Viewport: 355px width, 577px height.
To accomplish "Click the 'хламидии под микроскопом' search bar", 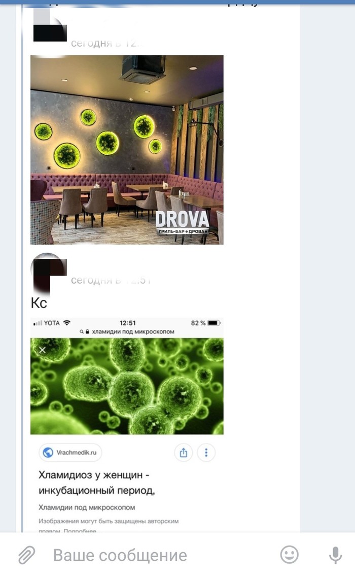I will 127,331.
